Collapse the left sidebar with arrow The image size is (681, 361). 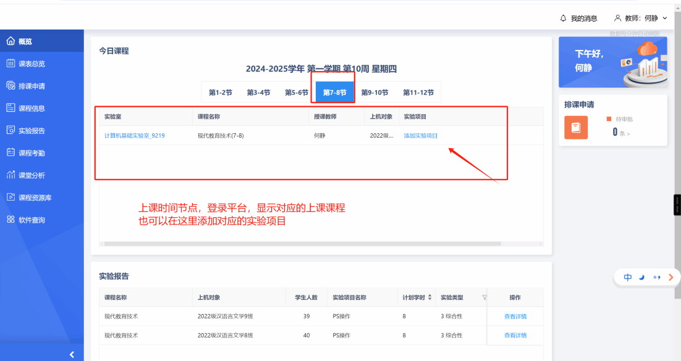click(x=72, y=354)
